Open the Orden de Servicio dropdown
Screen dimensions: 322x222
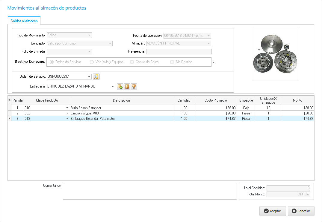coord(89,77)
